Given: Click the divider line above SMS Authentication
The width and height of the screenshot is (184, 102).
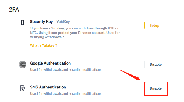Looking at the screenshot, I should [93, 78].
